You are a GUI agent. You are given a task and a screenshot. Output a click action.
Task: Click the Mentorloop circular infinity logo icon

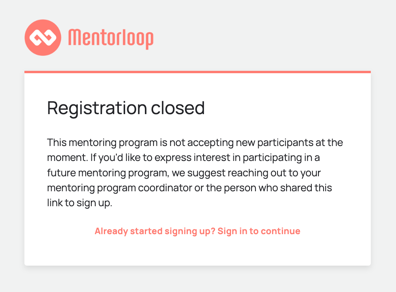(x=43, y=38)
